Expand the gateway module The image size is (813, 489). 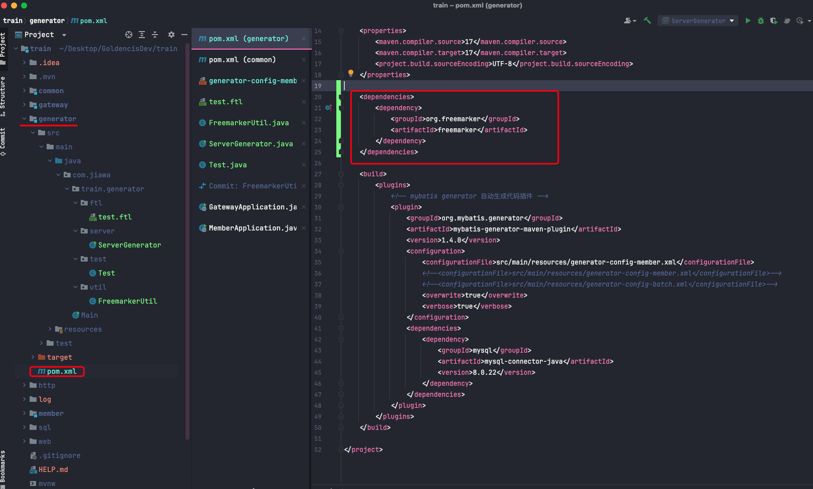(24, 105)
